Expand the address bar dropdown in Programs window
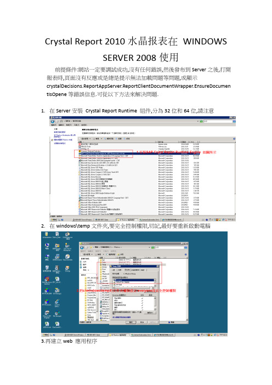 [198, 122]
